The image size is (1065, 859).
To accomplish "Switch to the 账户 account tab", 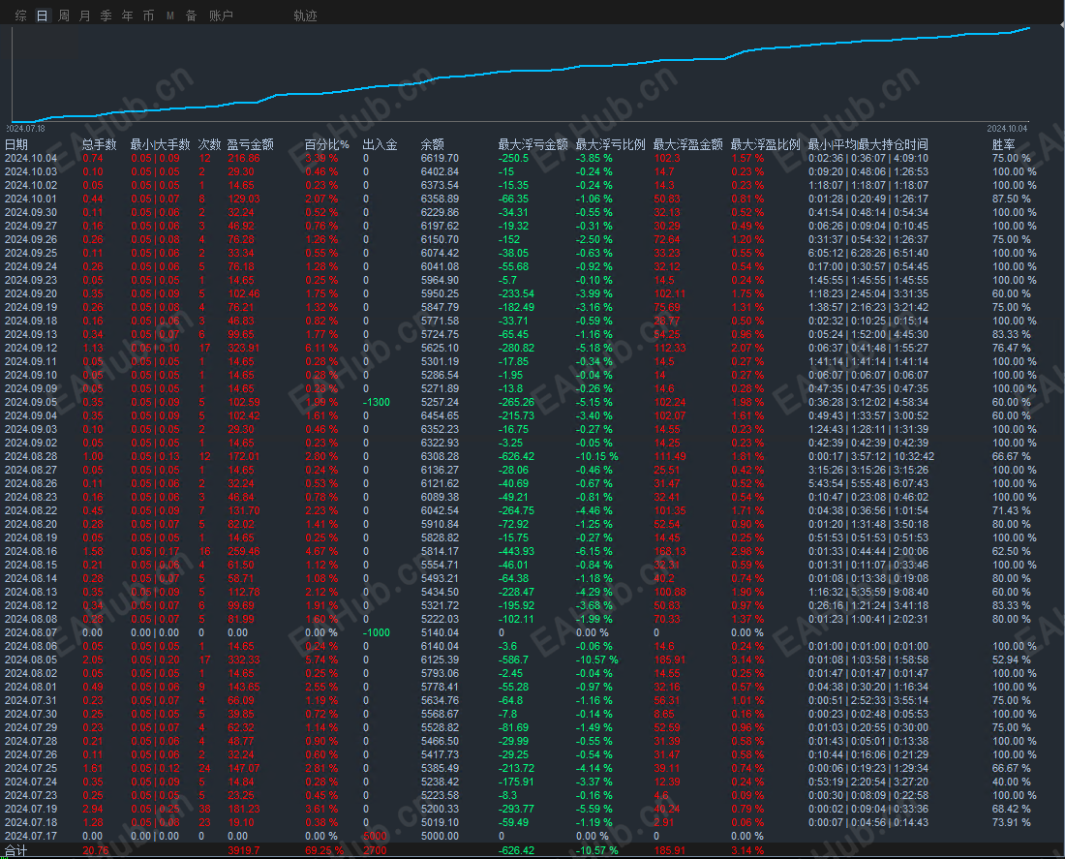I will (221, 15).
